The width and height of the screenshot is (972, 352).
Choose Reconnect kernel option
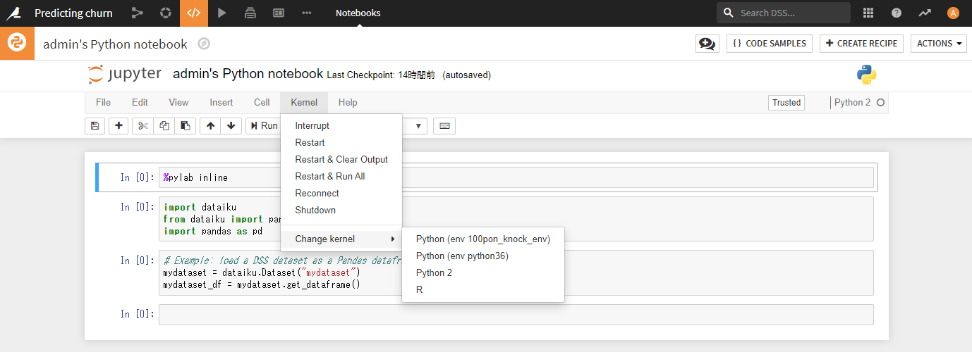[341, 193]
